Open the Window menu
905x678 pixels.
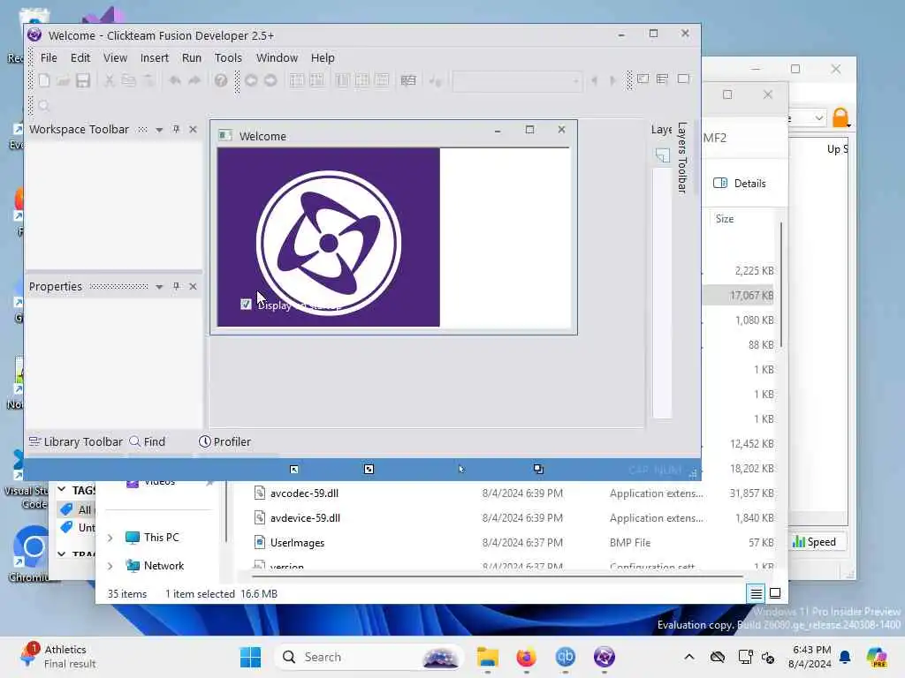click(277, 57)
